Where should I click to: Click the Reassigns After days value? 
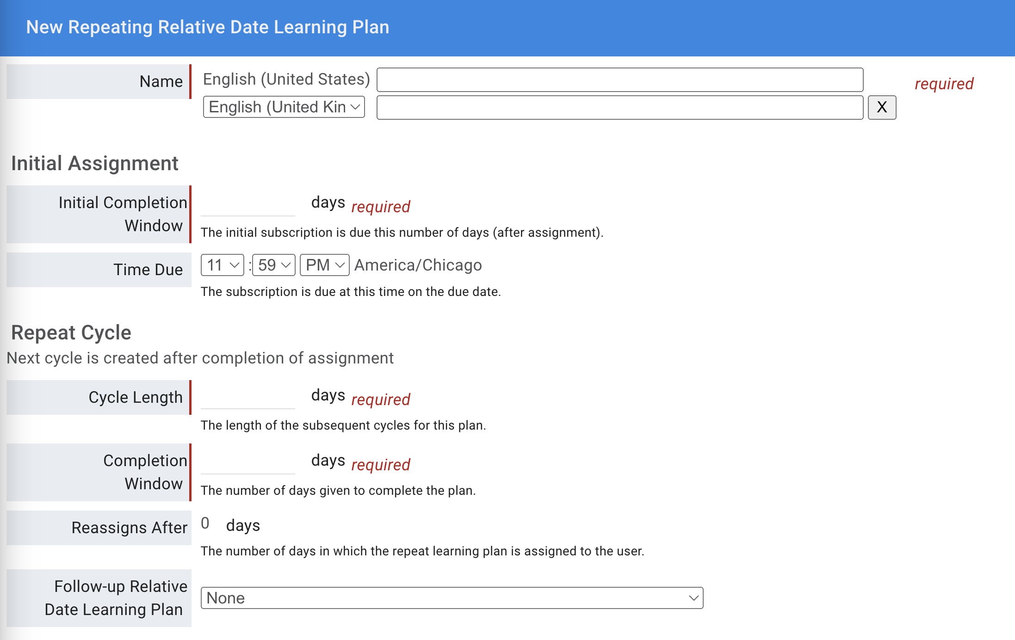click(205, 524)
